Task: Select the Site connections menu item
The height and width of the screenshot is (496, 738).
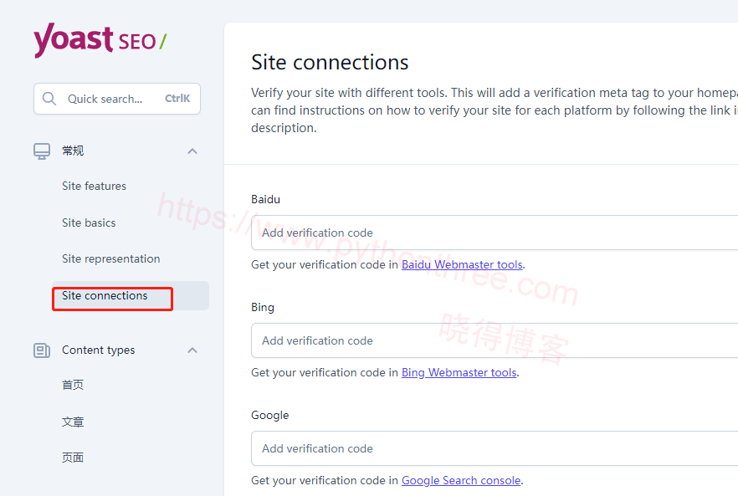Action: [131, 295]
